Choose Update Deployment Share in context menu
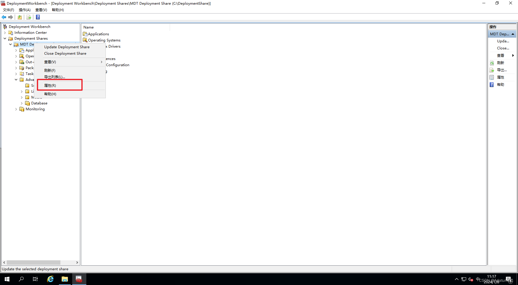The width and height of the screenshot is (518, 285). coord(70,47)
